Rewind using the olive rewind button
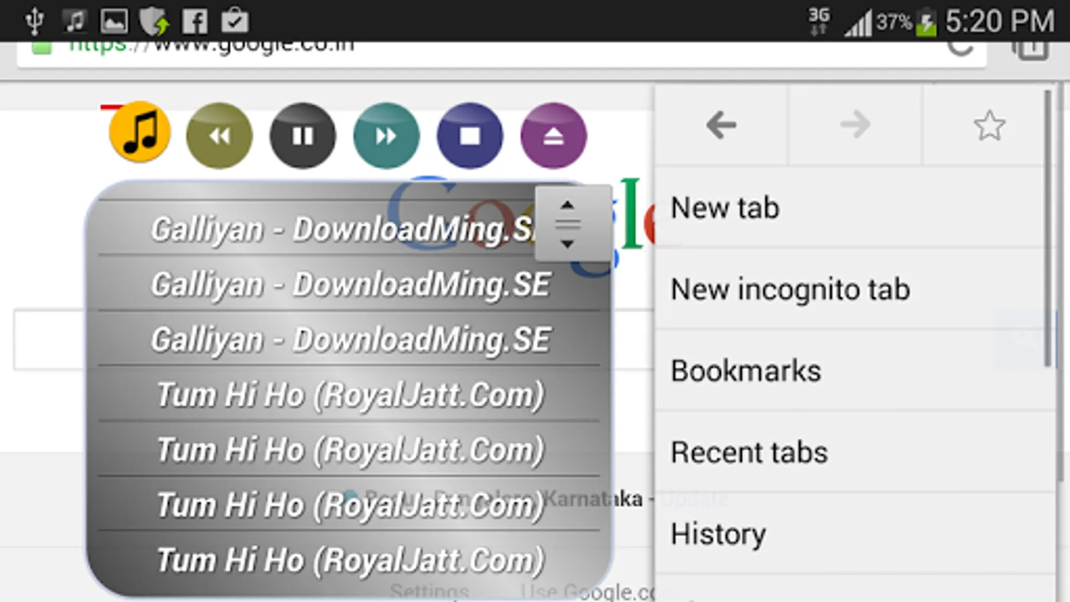Viewport: 1070px width, 602px height. [x=219, y=136]
